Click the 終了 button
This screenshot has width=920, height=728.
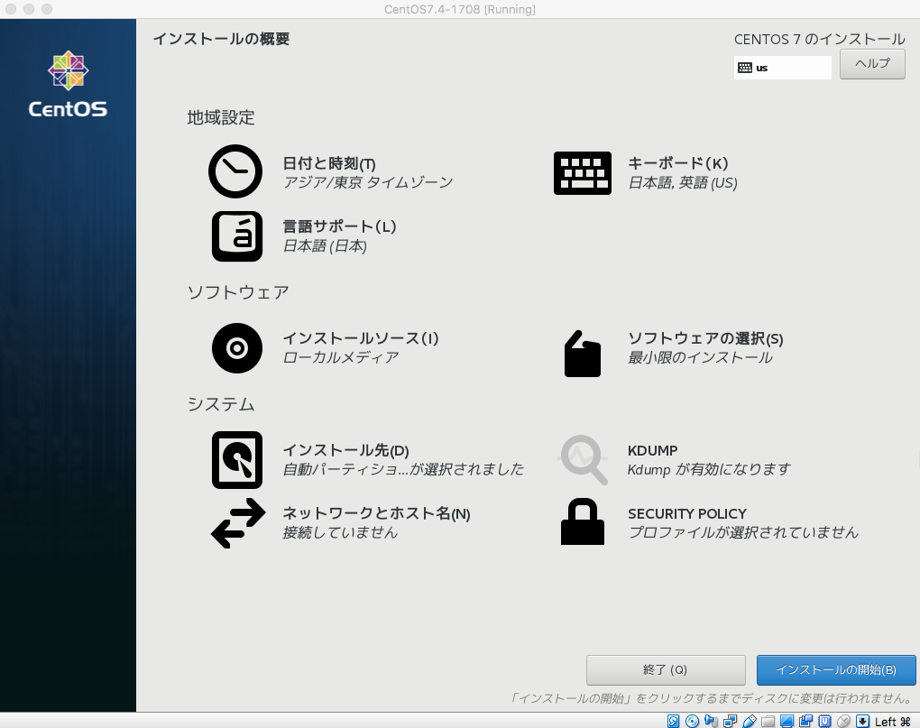click(665, 669)
